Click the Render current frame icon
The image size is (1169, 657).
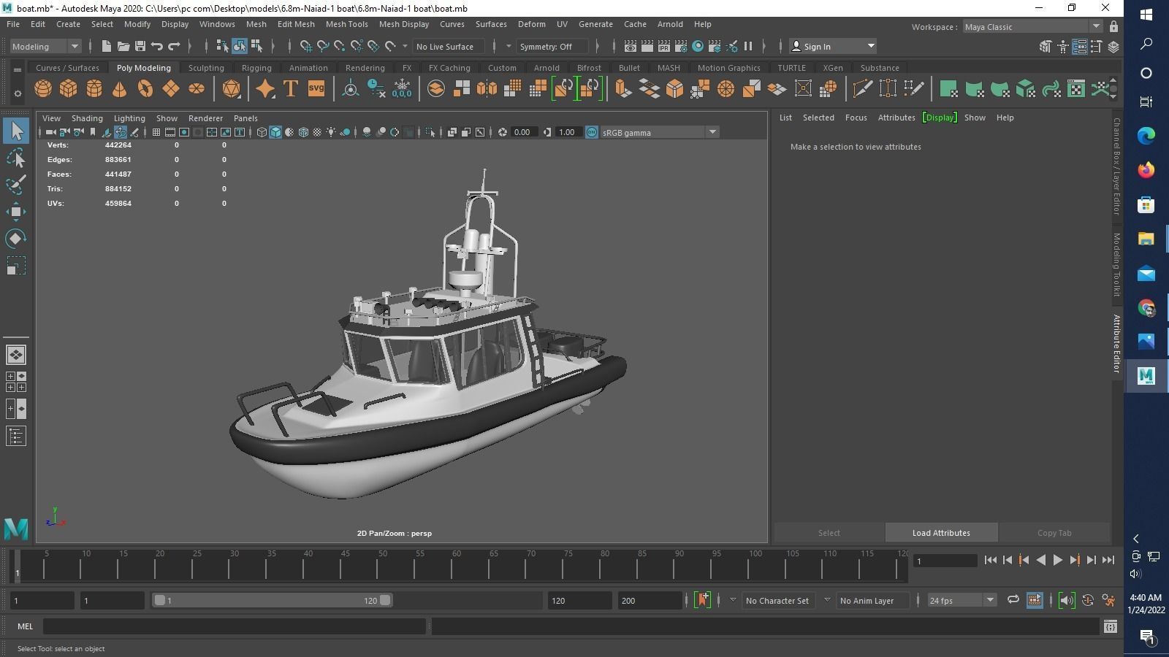pyautogui.click(x=647, y=46)
